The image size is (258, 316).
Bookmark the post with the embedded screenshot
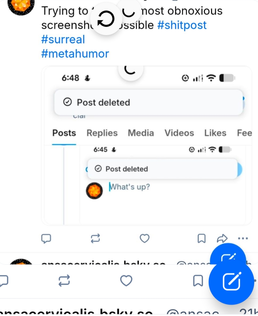pos(201,238)
